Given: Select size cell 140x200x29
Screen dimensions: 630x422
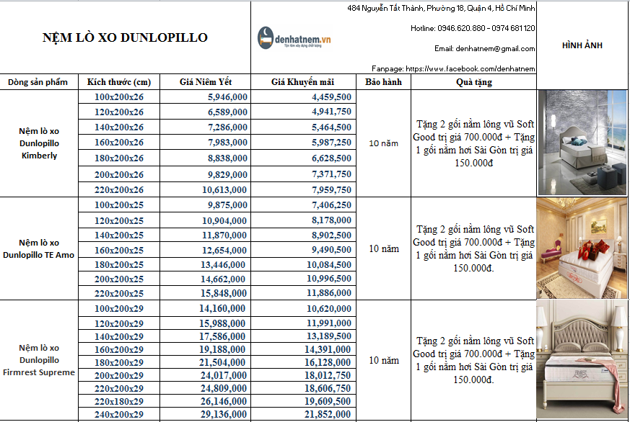Looking at the screenshot, I should coord(119,336).
